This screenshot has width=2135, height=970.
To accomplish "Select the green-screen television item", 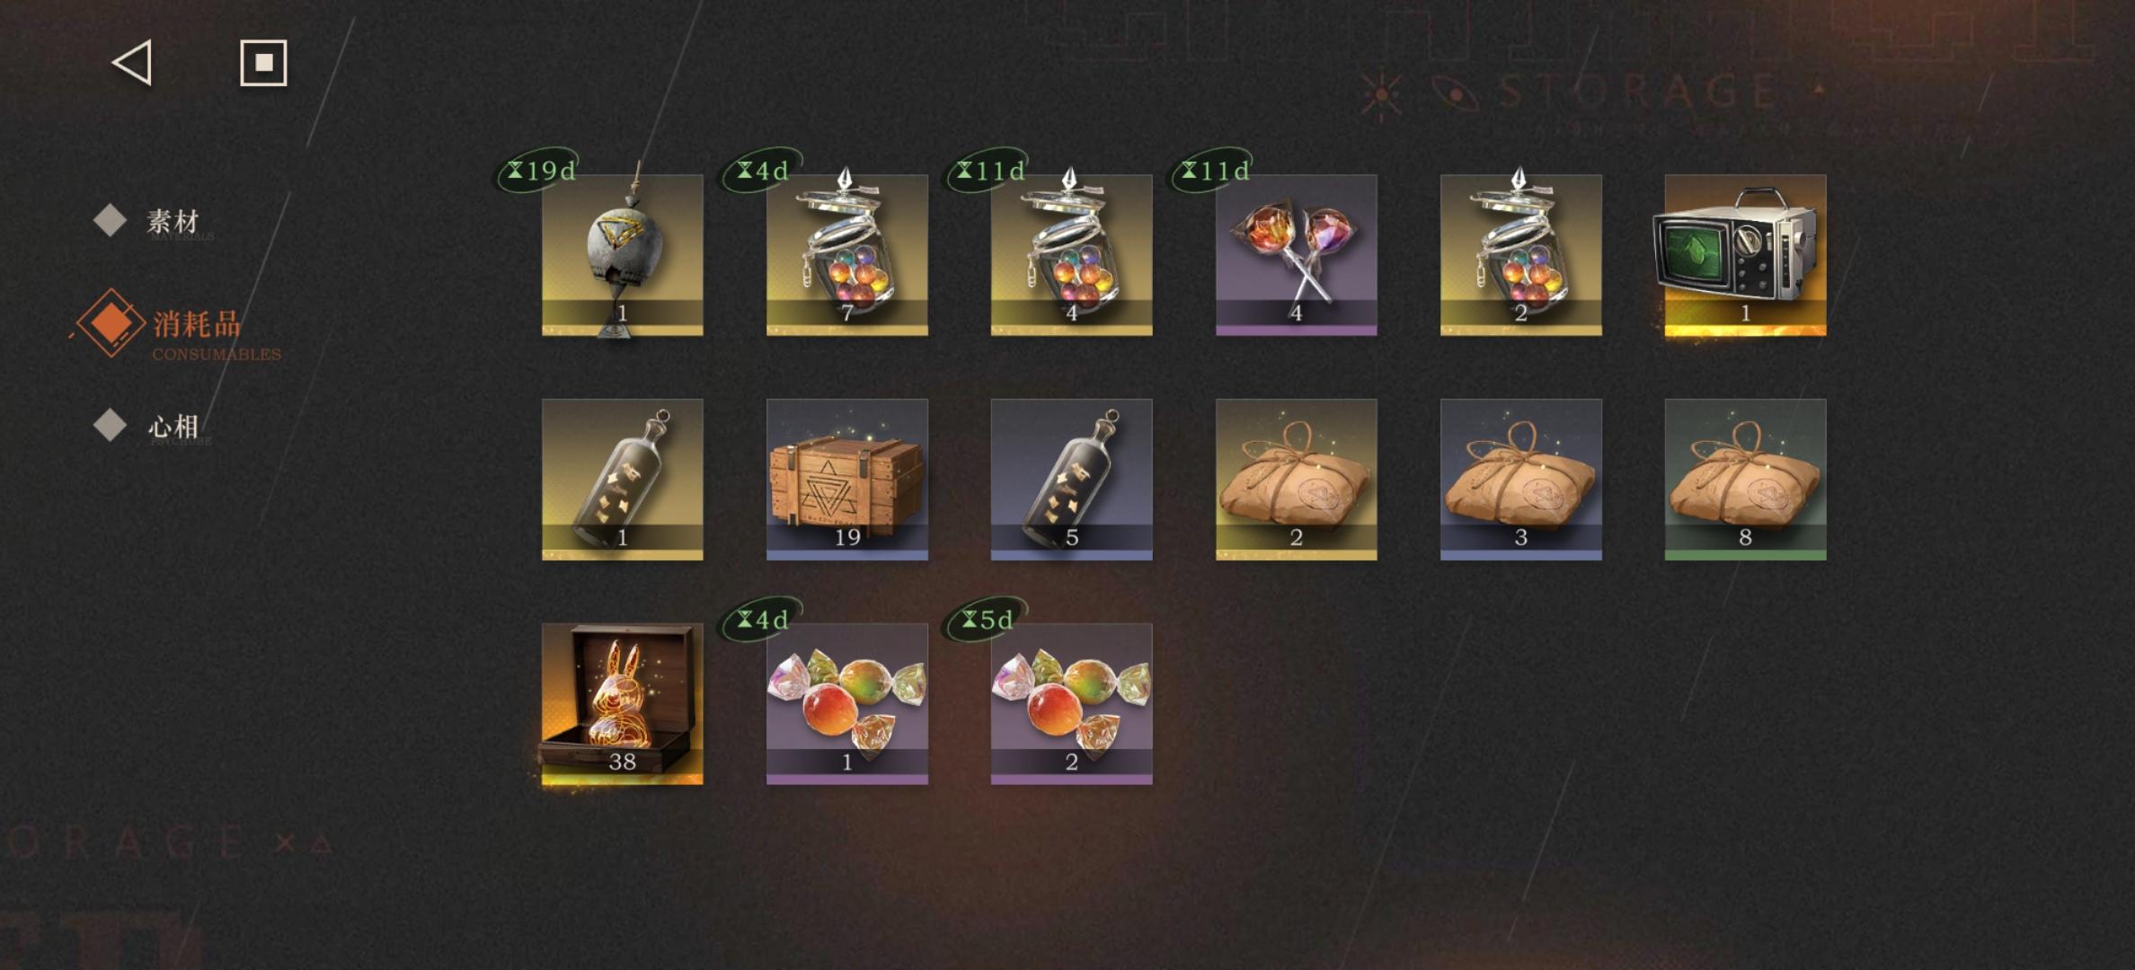I will point(1745,255).
